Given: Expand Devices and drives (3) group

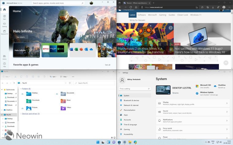Looking at the screenshot, I should click(x=21, y=114).
